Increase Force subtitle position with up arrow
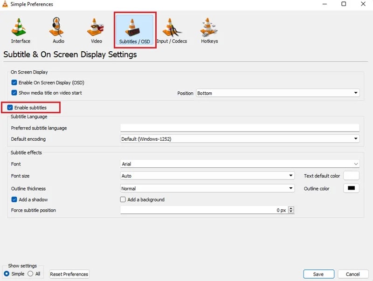The image size is (373, 281). pyautogui.click(x=291, y=208)
